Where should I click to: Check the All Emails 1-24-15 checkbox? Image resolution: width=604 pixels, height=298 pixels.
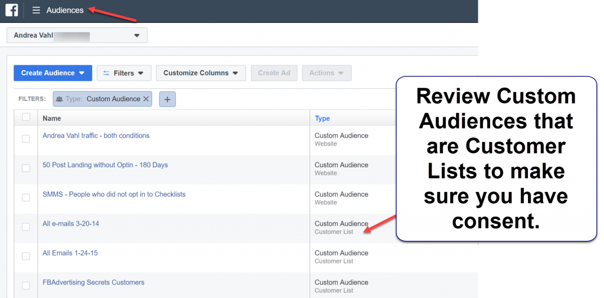click(26, 256)
